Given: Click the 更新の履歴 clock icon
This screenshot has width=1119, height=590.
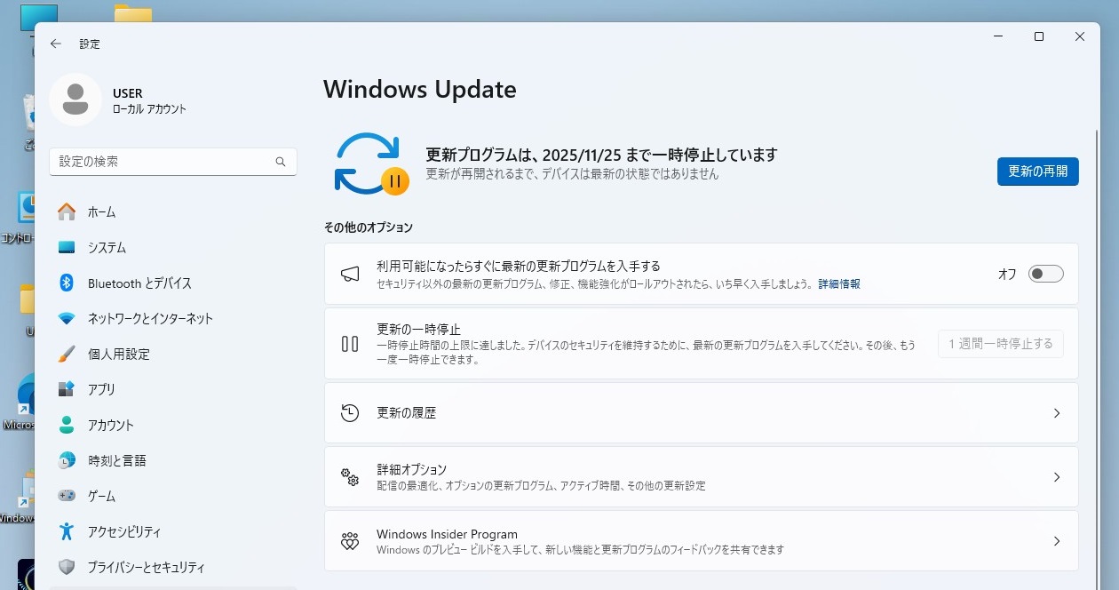Looking at the screenshot, I should pyautogui.click(x=350, y=413).
